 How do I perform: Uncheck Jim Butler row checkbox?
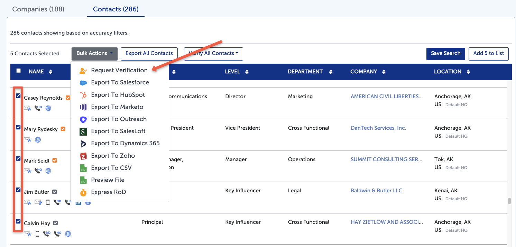(18, 190)
